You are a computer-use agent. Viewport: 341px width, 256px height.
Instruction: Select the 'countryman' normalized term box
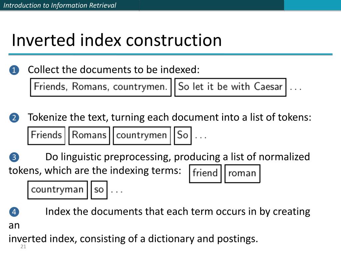[x=58, y=190]
